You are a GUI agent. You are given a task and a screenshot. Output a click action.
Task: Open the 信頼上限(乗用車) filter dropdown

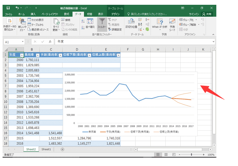coord(119,55)
